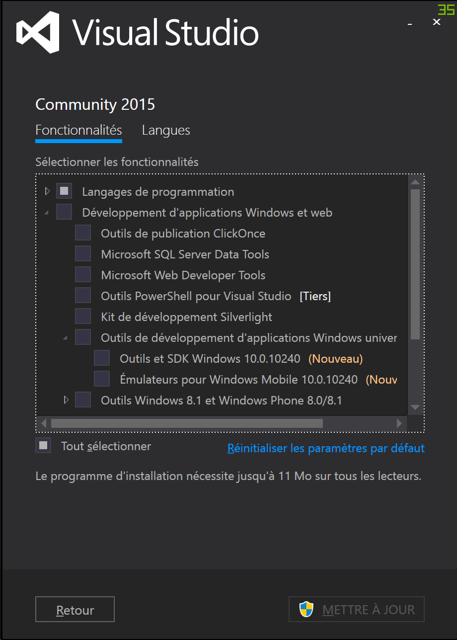The height and width of the screenshot is (640, 457).
Task: Click the horizontal scrollbar thumb
Action: (187, 423)
